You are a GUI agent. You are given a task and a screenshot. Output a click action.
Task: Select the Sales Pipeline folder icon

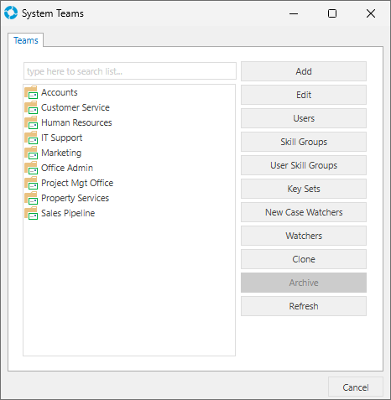pyautogui.click(x=31, y=213)
